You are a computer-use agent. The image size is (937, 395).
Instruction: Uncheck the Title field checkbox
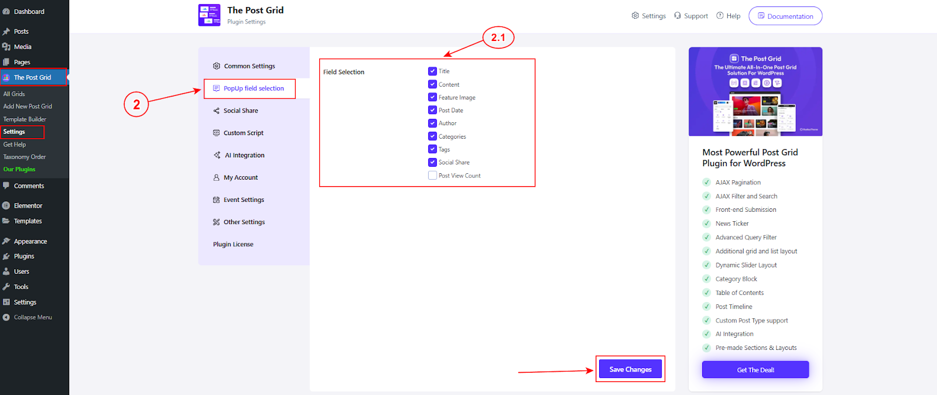pos(432,71)
